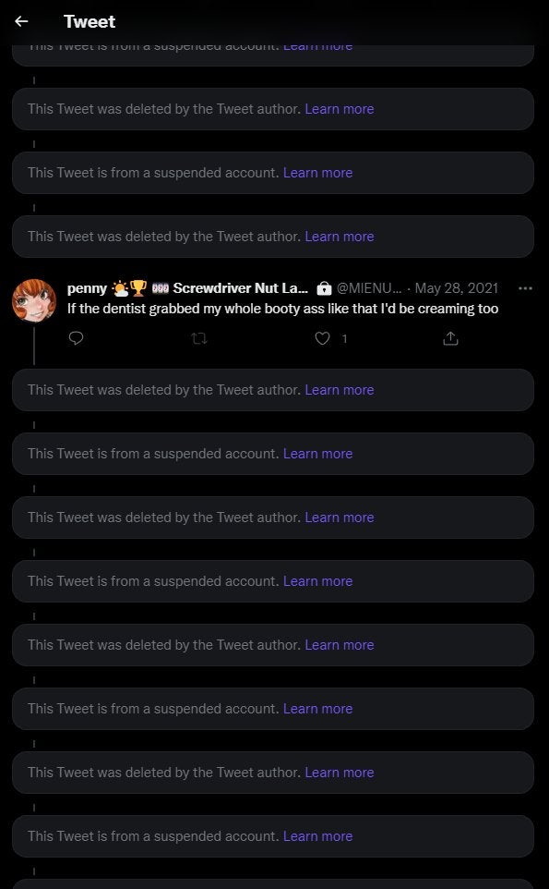This screenshot has height=889, width=549.
Task: Open the more options menu on penny's tweet
Action: point(525,288)
